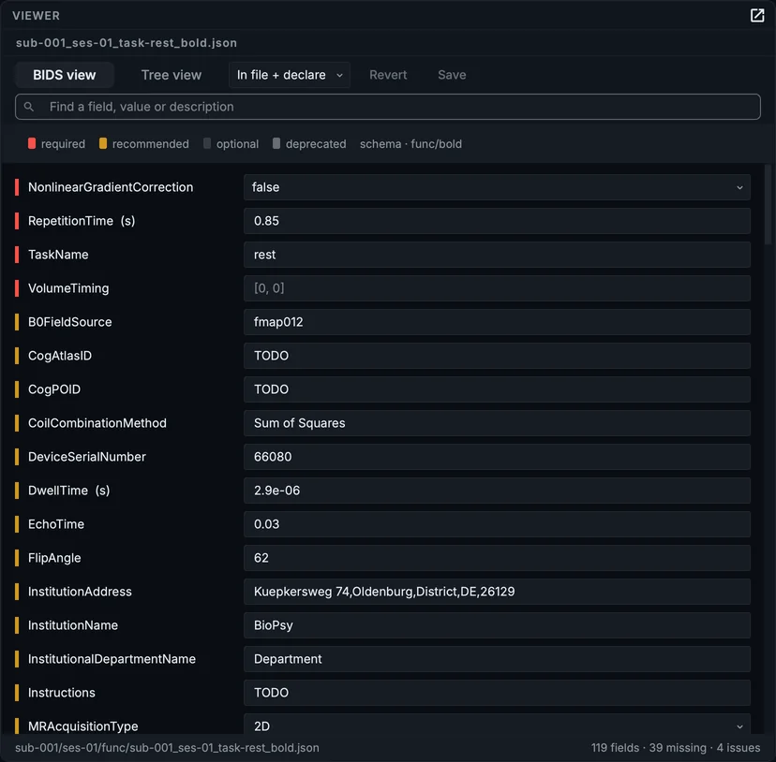Viewport: 776px width, 762px height.
Task: Edit the CogAtlasID TODO field
Action: [x=497, y=356]
